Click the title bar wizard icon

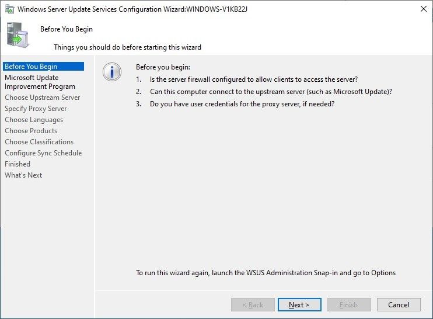(10, 9)
